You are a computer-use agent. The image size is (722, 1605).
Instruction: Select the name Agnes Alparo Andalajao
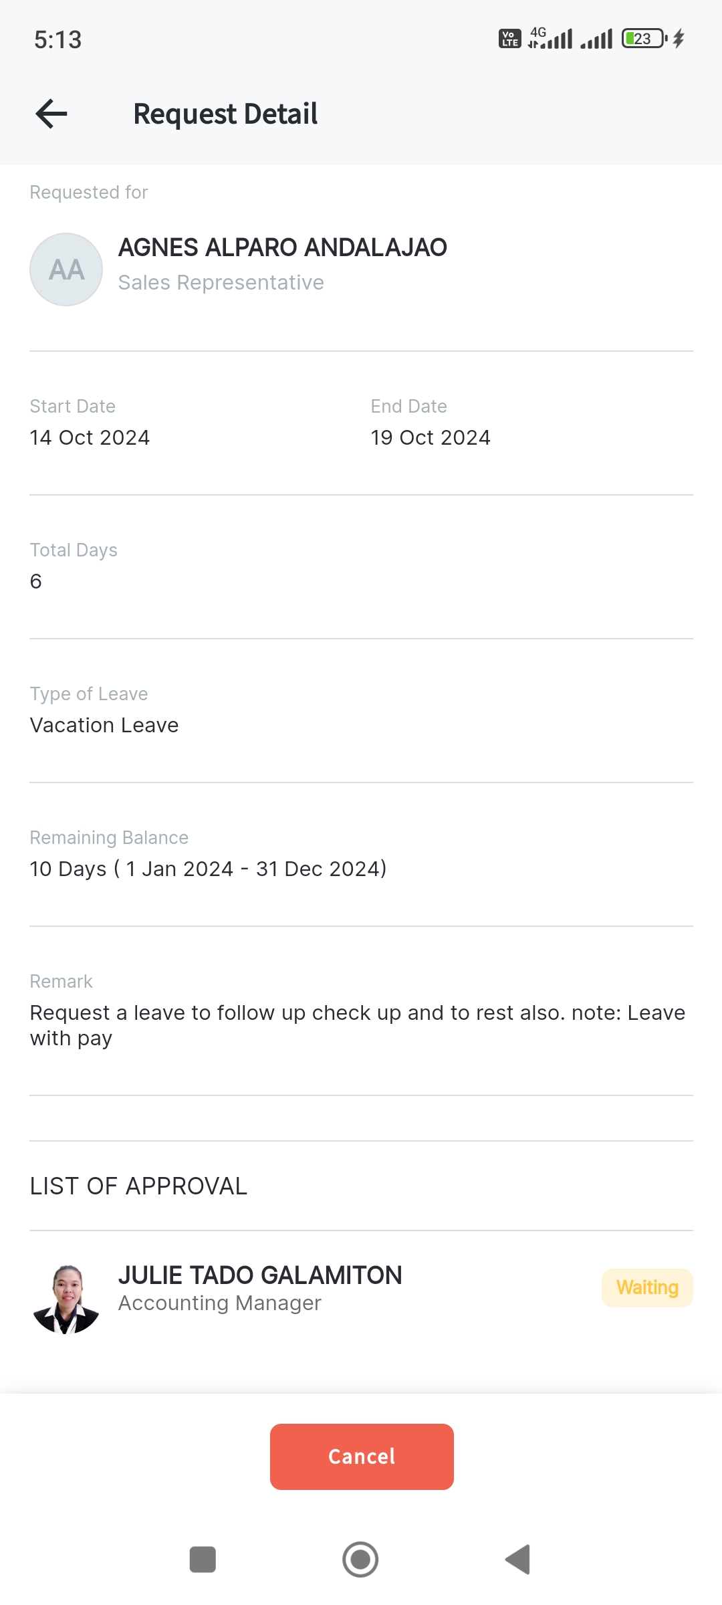pos(282,247)
